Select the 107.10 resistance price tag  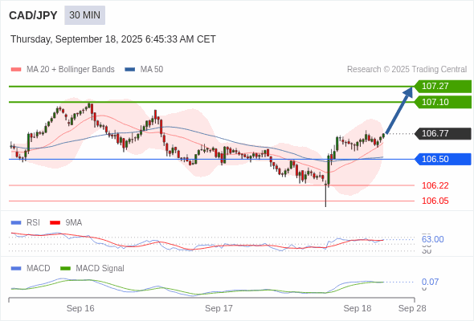click(443, 102)
